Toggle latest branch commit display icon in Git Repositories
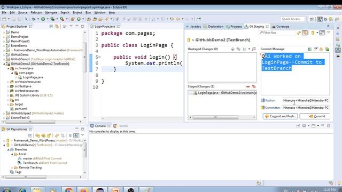342x192 pixels. [x=76, y=135]
